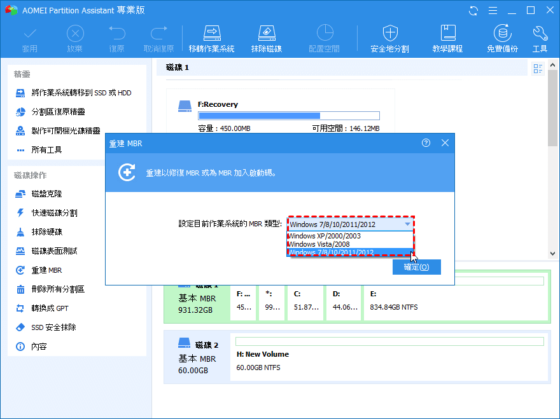Screen dimensions: 560x419
Task: Select H: New Volume partition
Action: (389, 357)
